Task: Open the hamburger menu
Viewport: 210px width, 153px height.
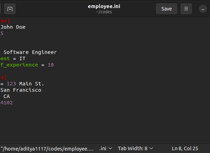Action: click(186, 9)
